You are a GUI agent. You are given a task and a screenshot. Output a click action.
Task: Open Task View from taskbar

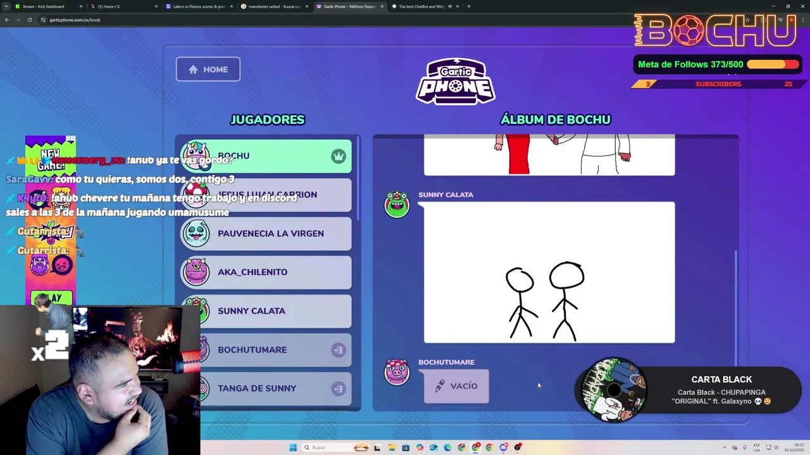click(377, 447)
